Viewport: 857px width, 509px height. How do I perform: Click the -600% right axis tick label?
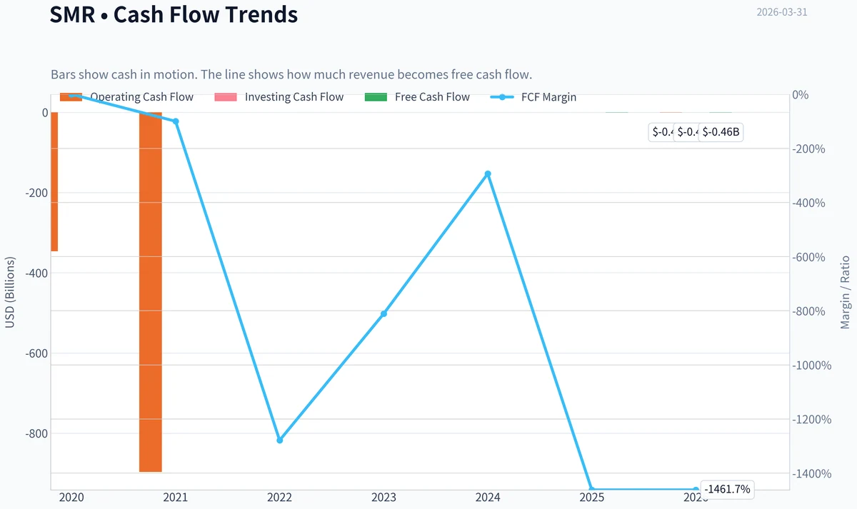click(x=809, y=257)
